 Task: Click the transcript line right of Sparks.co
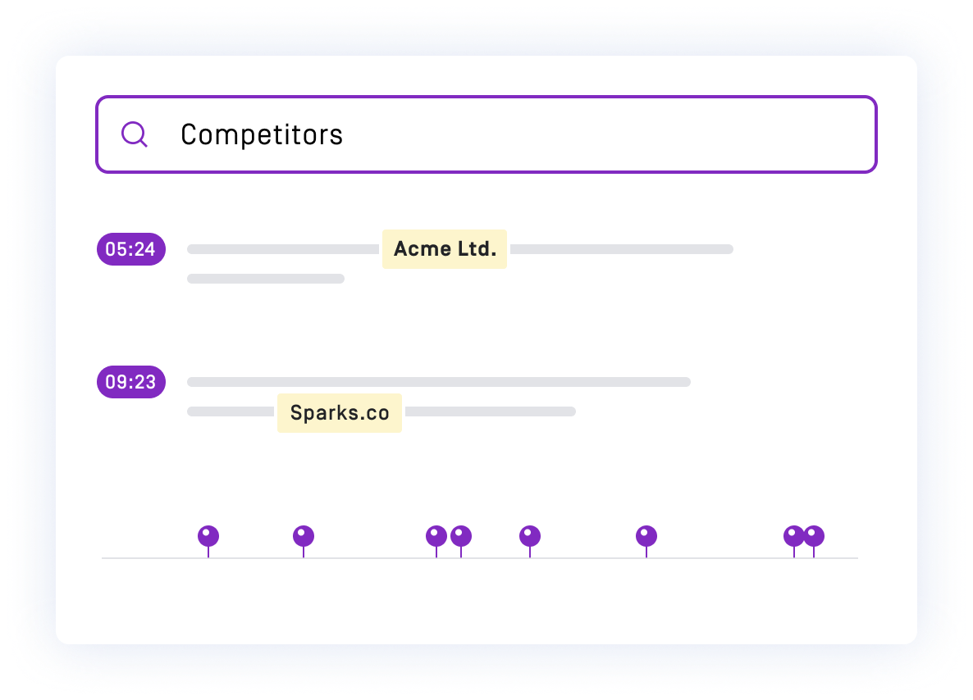(491, 411)
